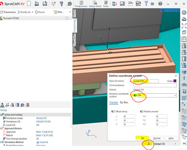Toggle the Machine coordinate system switch
The height and width of the screenshot is (150, 187).
(135, 95)
